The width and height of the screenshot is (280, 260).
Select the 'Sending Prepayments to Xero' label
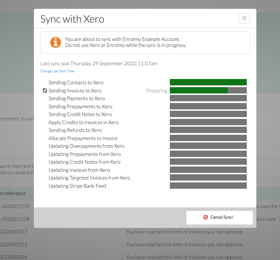[x=81, y=107]
